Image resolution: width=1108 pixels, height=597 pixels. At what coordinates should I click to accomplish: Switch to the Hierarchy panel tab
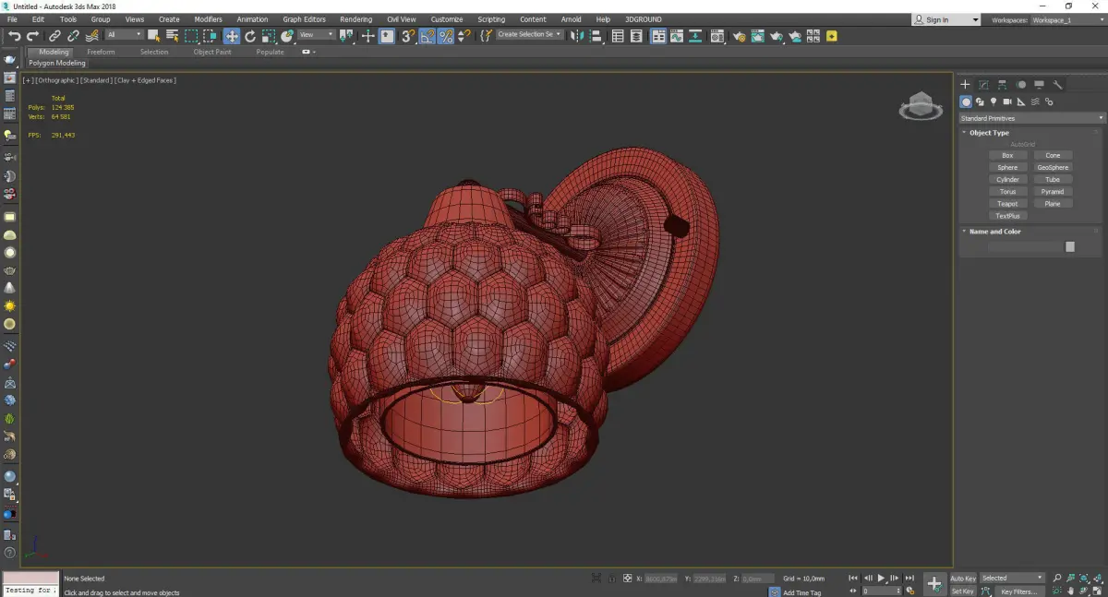click(1003, 85)
